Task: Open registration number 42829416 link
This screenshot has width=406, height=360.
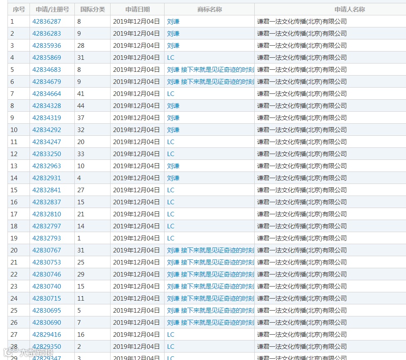Action: [47, 334]
